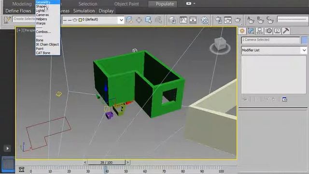
Task: Toggle layer render teapot in layer dropdown
Action: pyautogui.click(x=75, y=20)
